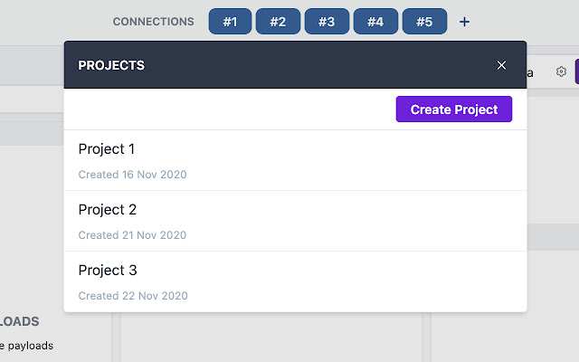
Task: Click the 'Created 22 Nov 2020' date text
Action: (x=132, y=296)
